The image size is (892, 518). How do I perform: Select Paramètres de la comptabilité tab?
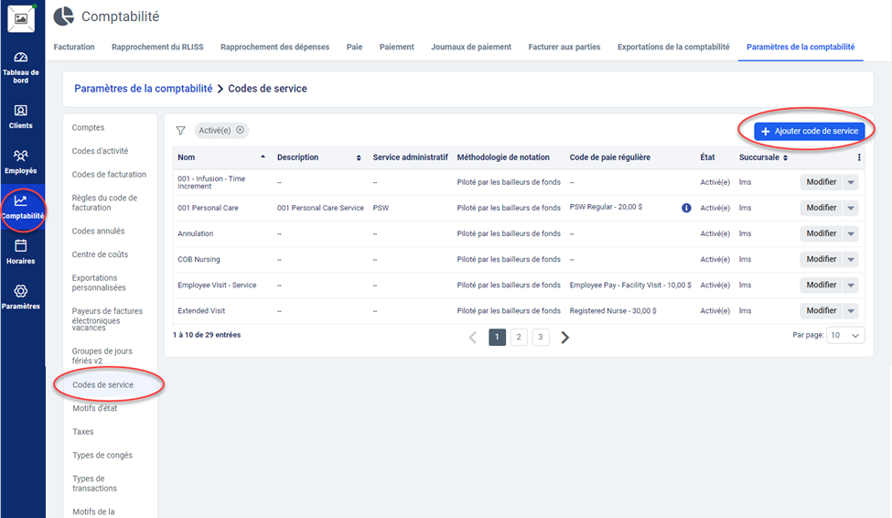[801, 47]
